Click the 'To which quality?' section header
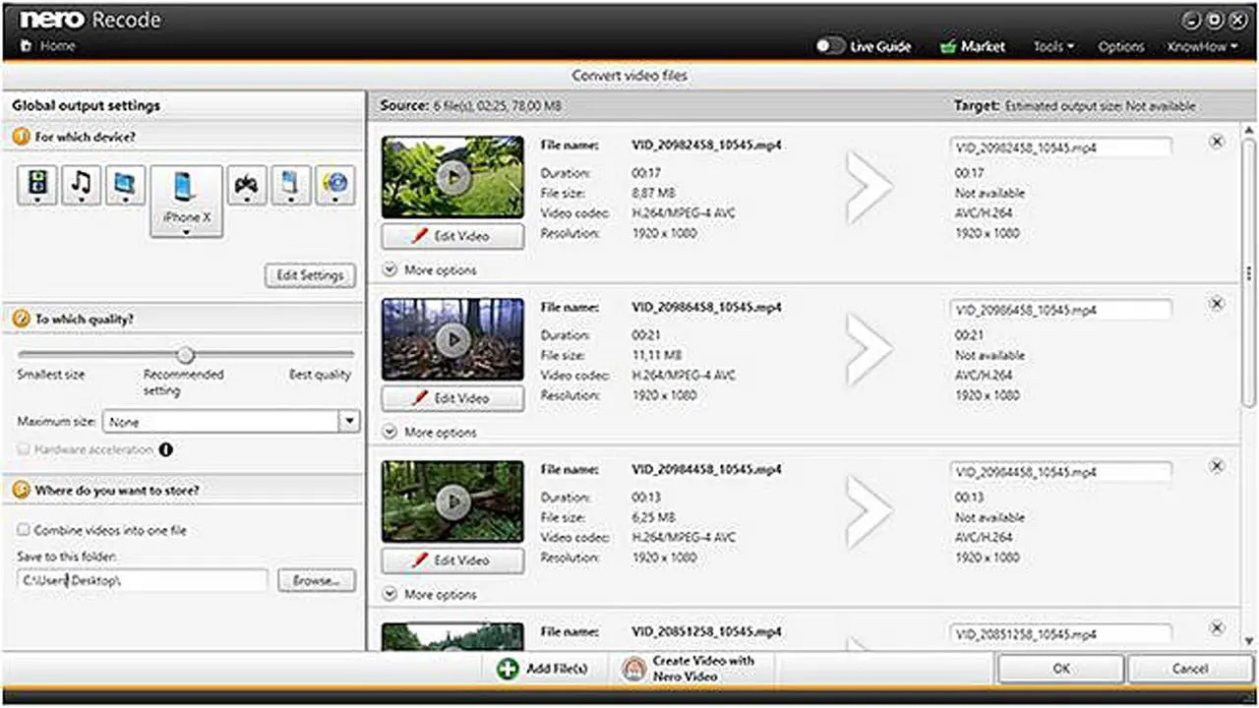1259x708 pixels. [183, 319]
